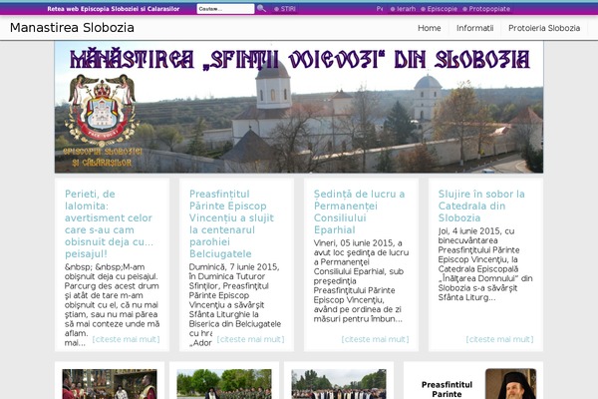The image size is (598, 399).
Task: Open the Informatii navigation item
Action: 474,28
